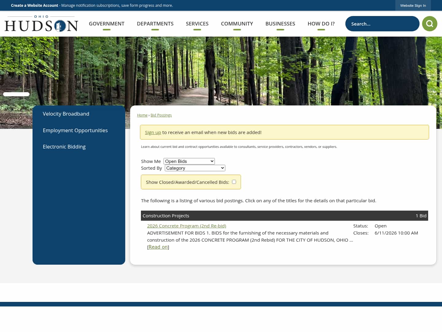This screenshot has width=442, height=332.
Task: Open the Businesses menu
Action: (280, 24)
